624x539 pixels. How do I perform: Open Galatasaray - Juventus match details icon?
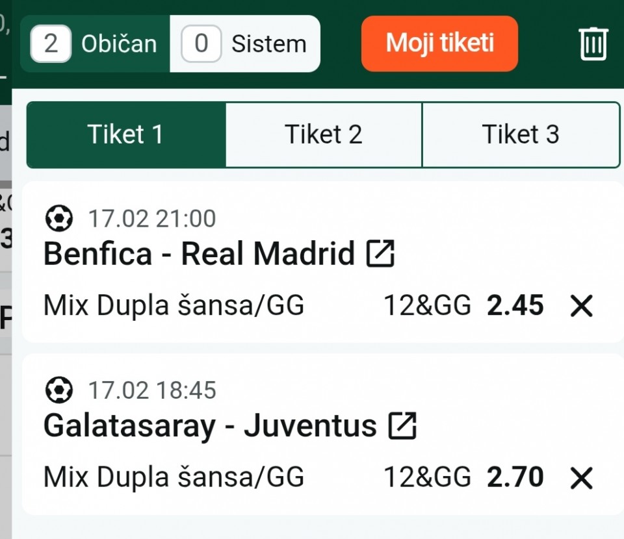click(402, 426)
